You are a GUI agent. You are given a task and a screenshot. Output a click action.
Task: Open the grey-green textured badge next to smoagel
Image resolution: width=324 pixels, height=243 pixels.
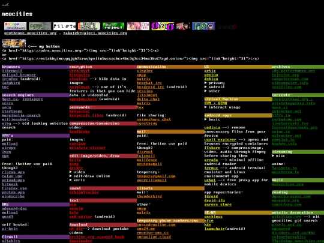pos(40,26)
